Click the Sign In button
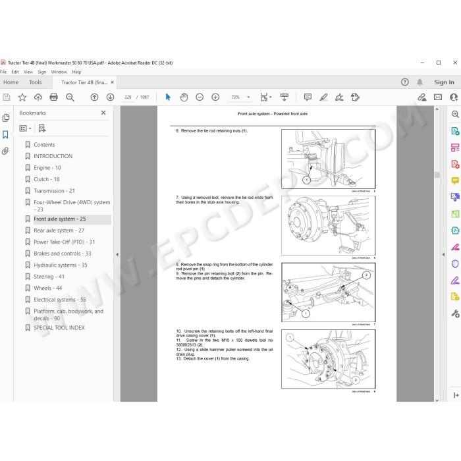Viewport: 461px width, 461px height. pyautogui.click(x=444, y=82)
